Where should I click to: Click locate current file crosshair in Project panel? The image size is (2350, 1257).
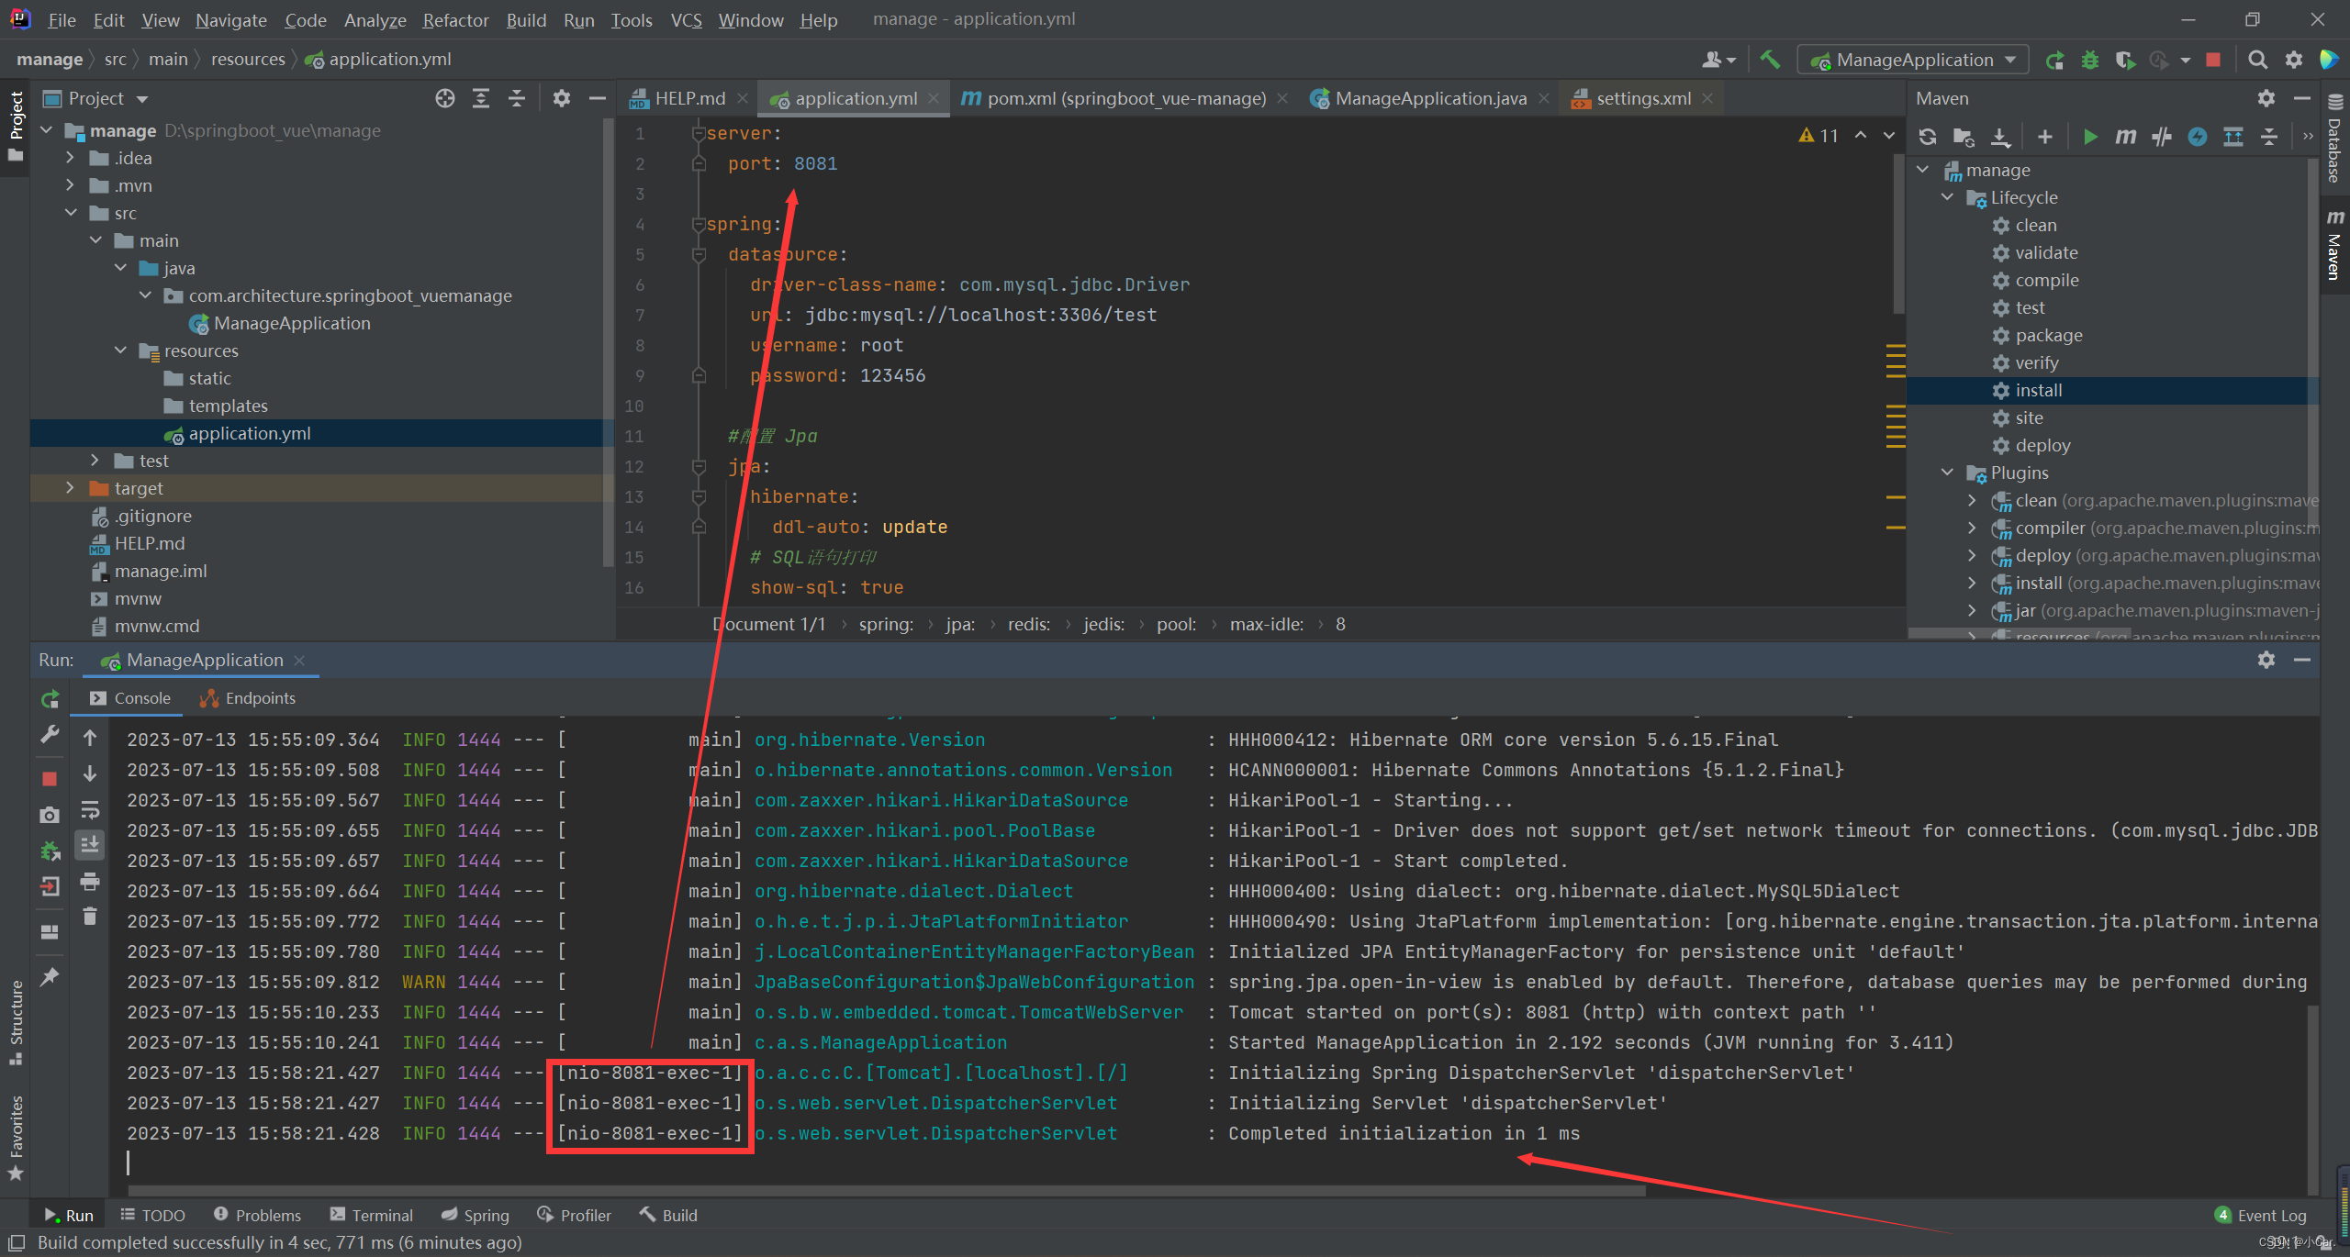point(445,98)
